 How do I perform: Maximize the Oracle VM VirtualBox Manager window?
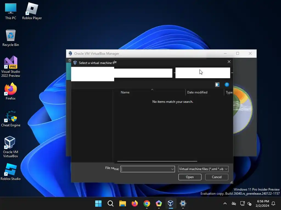tap(238, 53)
